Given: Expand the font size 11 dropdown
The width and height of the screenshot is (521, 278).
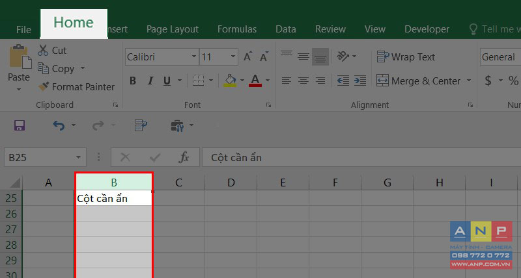Looking at the screenshot, I should click(233, 57).
